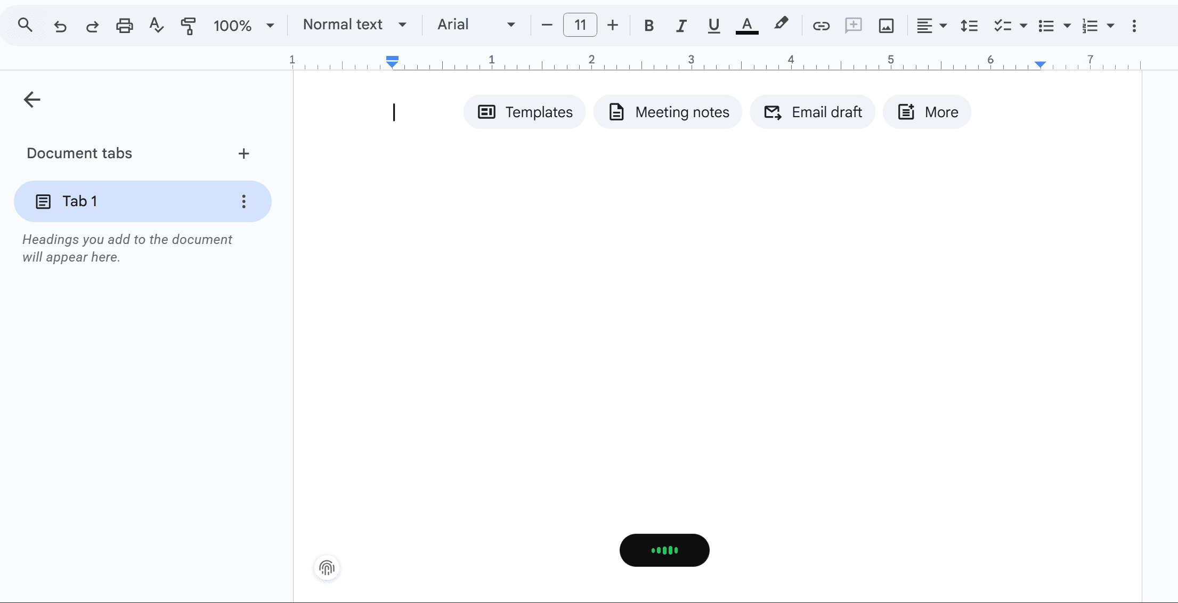Select the paint format tool
1178x603 pixels.
pyautogui.click(x=188, y=25)
